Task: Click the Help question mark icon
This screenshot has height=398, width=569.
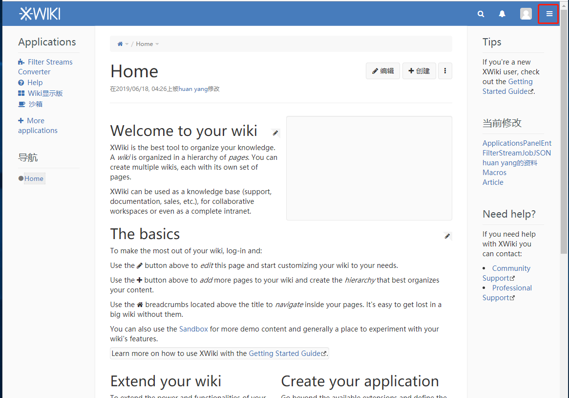Action: [21, 83]
